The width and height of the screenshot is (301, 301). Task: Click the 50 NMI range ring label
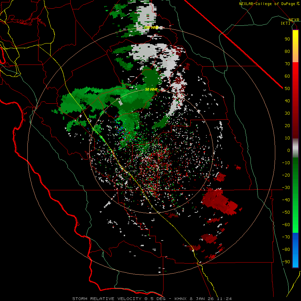[151, 89]
